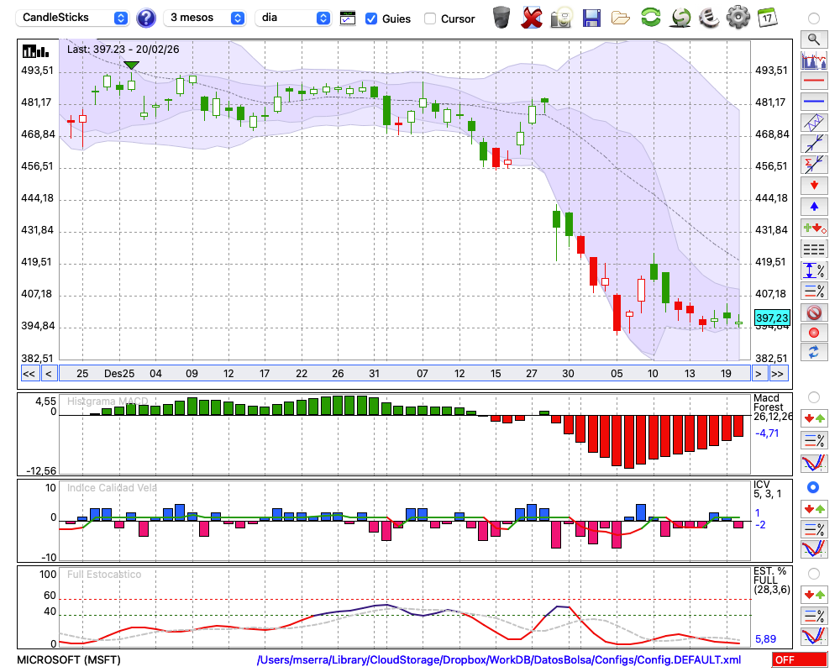Click the >> button to jump forward
This screenshot has height=672, width=840.
pyautogui.click(x=779, y=373)
